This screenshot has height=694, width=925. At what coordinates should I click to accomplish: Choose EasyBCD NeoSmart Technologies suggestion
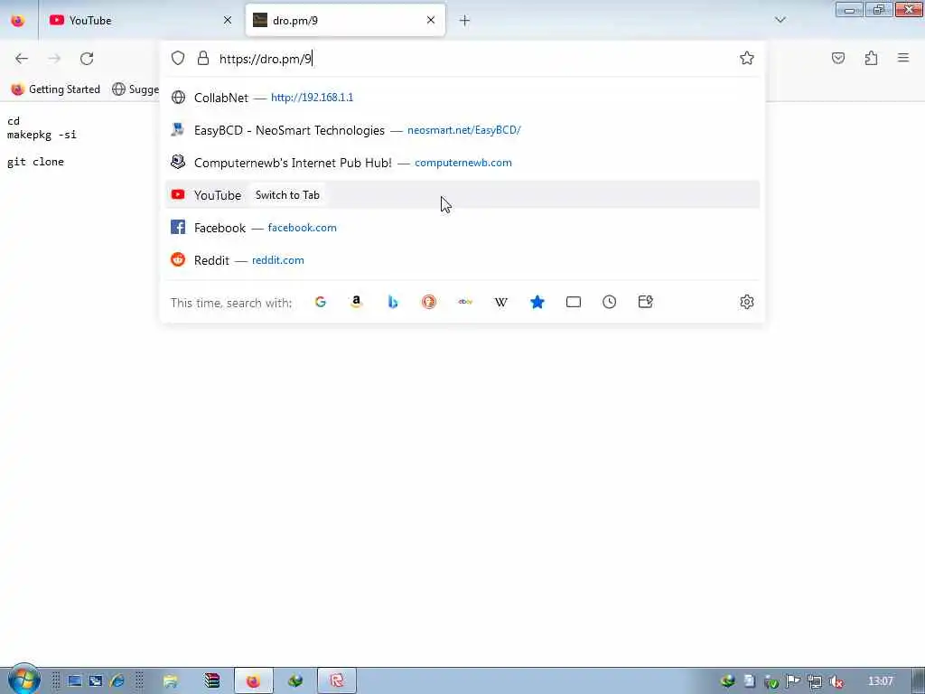(462, 130)
